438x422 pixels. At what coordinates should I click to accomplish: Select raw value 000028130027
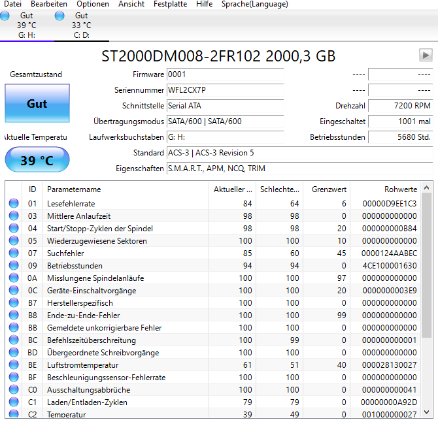(389, 365)
